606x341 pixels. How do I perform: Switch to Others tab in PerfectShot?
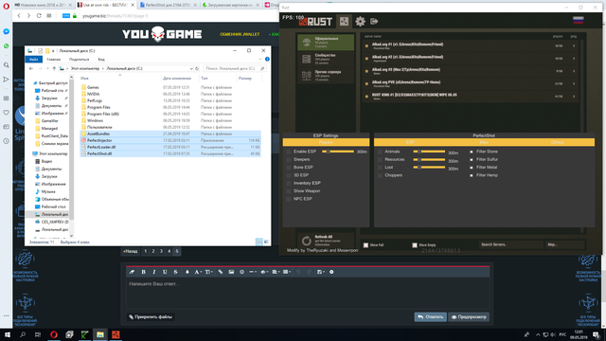(x=558, y=142)
